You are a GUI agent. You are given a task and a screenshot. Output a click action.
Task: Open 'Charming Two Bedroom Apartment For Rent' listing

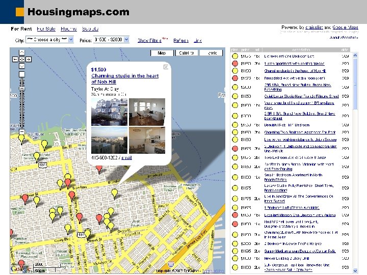pos(300,132)
